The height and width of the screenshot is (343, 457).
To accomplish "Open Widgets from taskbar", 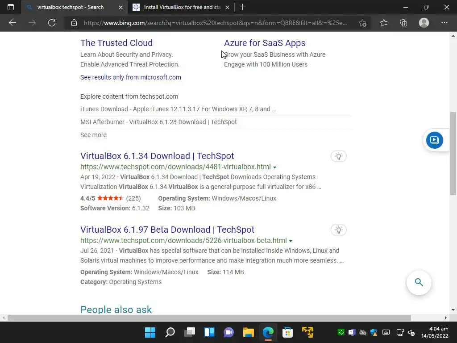I will (x=209, y=332).
